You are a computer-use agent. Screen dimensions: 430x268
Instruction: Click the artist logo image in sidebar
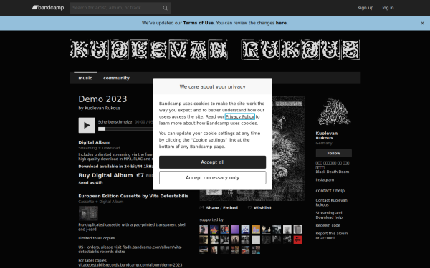334,112
